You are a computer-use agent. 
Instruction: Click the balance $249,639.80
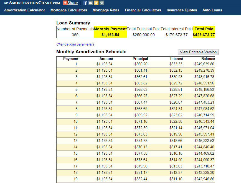point(204,64)
